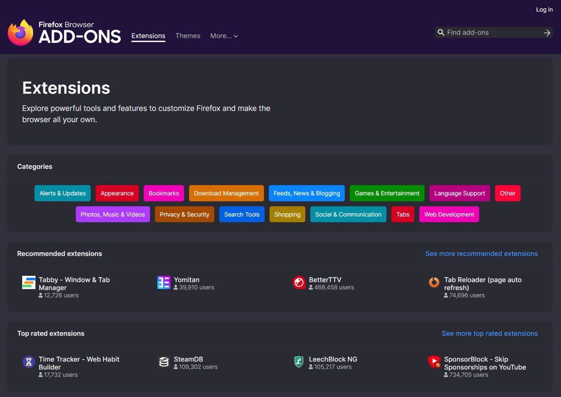The image size is (561, 397).
Task: Open the Yomitan extension page
Action: click(187, 280)
